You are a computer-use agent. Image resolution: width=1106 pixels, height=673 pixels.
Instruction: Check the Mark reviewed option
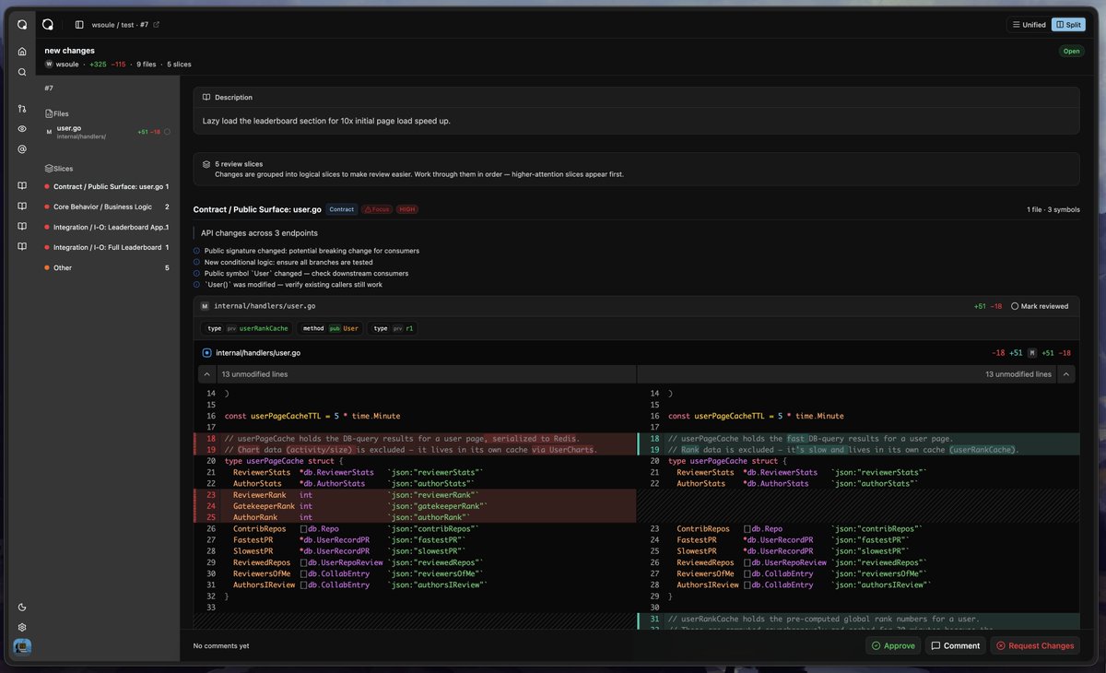click(1040, 306)
